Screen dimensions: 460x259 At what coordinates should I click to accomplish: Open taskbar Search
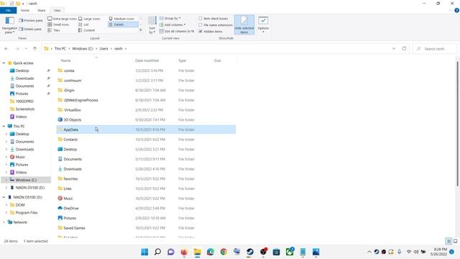click(157, 252)
